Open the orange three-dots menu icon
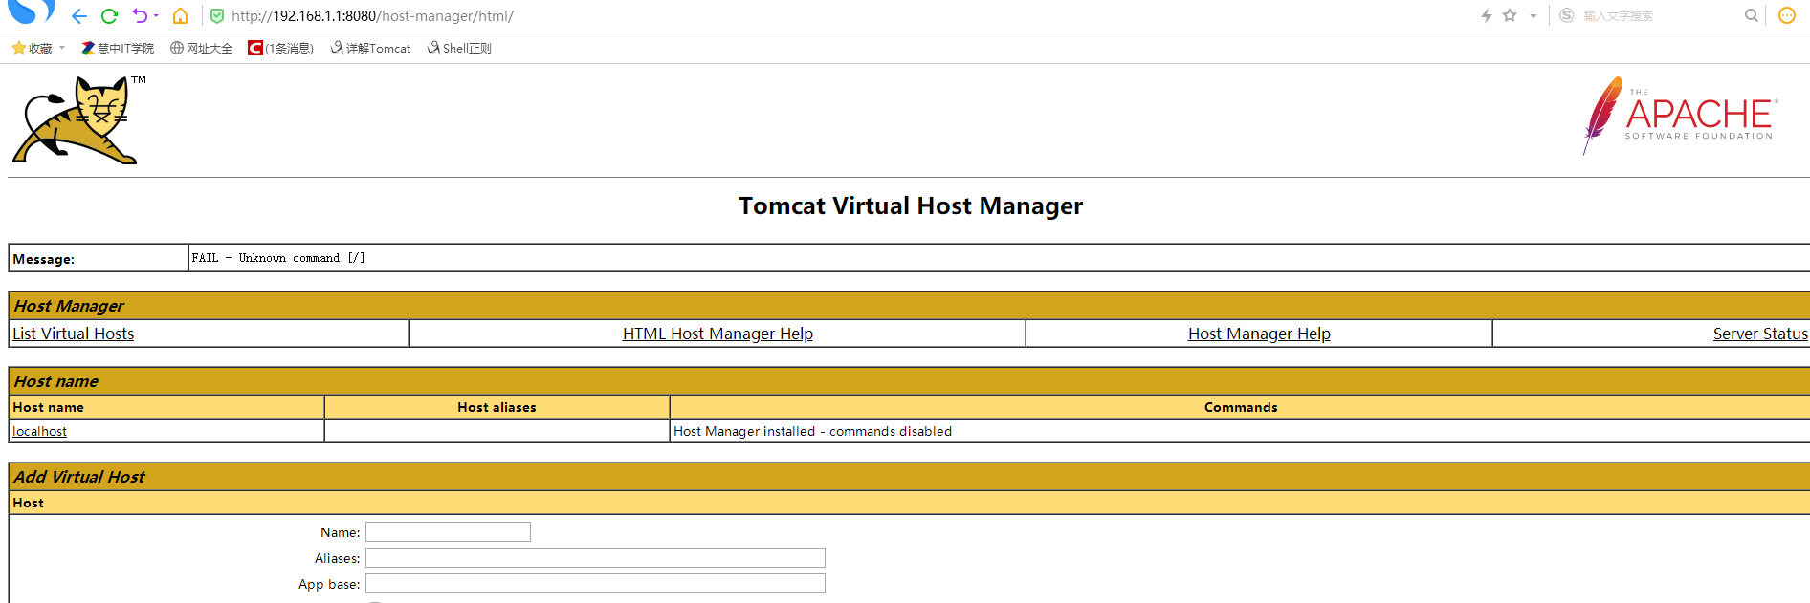This screenshot has height=603, width=1810. coord(1786,15)
